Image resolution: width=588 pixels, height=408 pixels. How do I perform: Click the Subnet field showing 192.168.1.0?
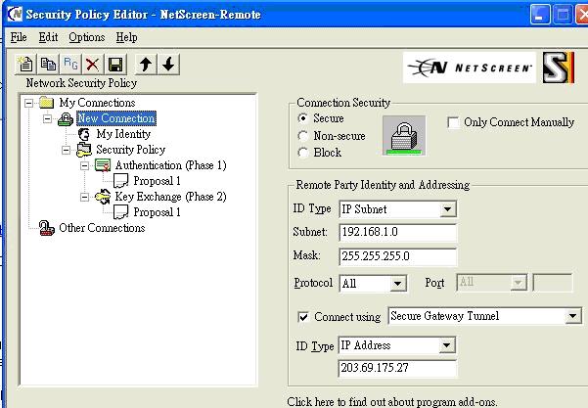[397, 234]
